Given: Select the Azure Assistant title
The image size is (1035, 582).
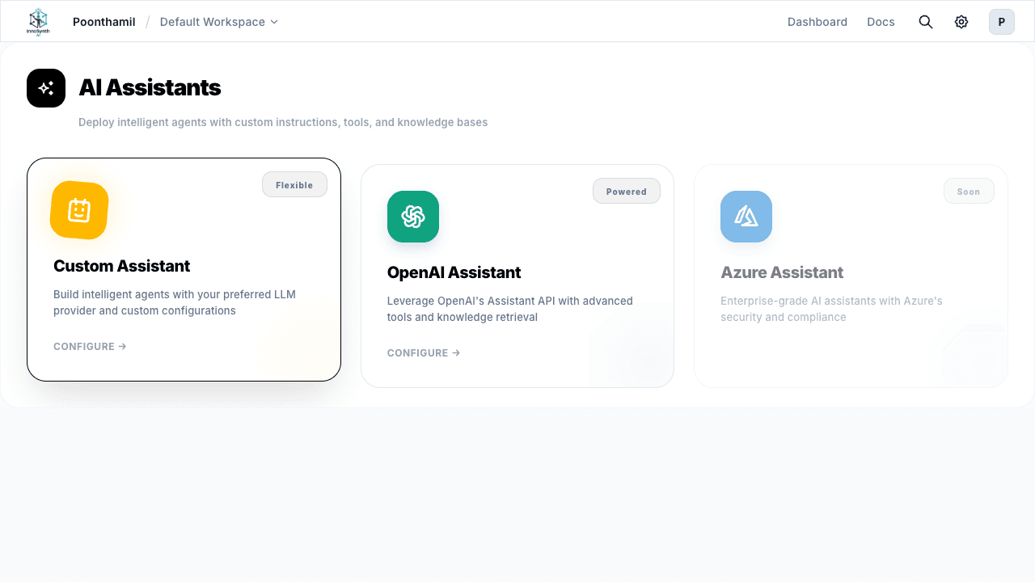Looking at the screenshot, I should pyautogui.click(x=782, y=272).
